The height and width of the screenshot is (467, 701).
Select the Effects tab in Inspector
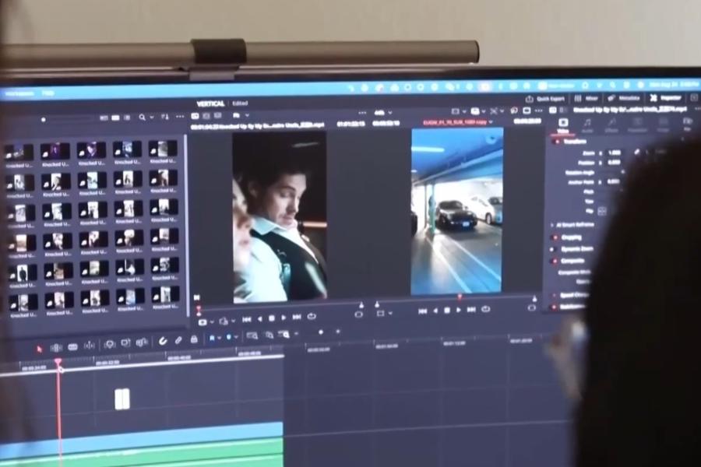(611, 125)
